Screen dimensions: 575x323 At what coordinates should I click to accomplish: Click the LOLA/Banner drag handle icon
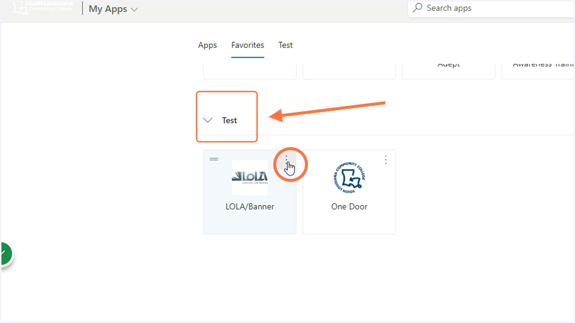pyautogui.click(x=214, y=159)
